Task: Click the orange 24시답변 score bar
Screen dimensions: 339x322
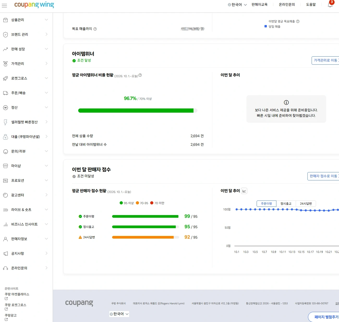Action: [146, 237]
